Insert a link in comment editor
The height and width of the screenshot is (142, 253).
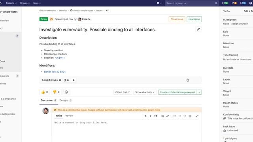tap(168, 116)
